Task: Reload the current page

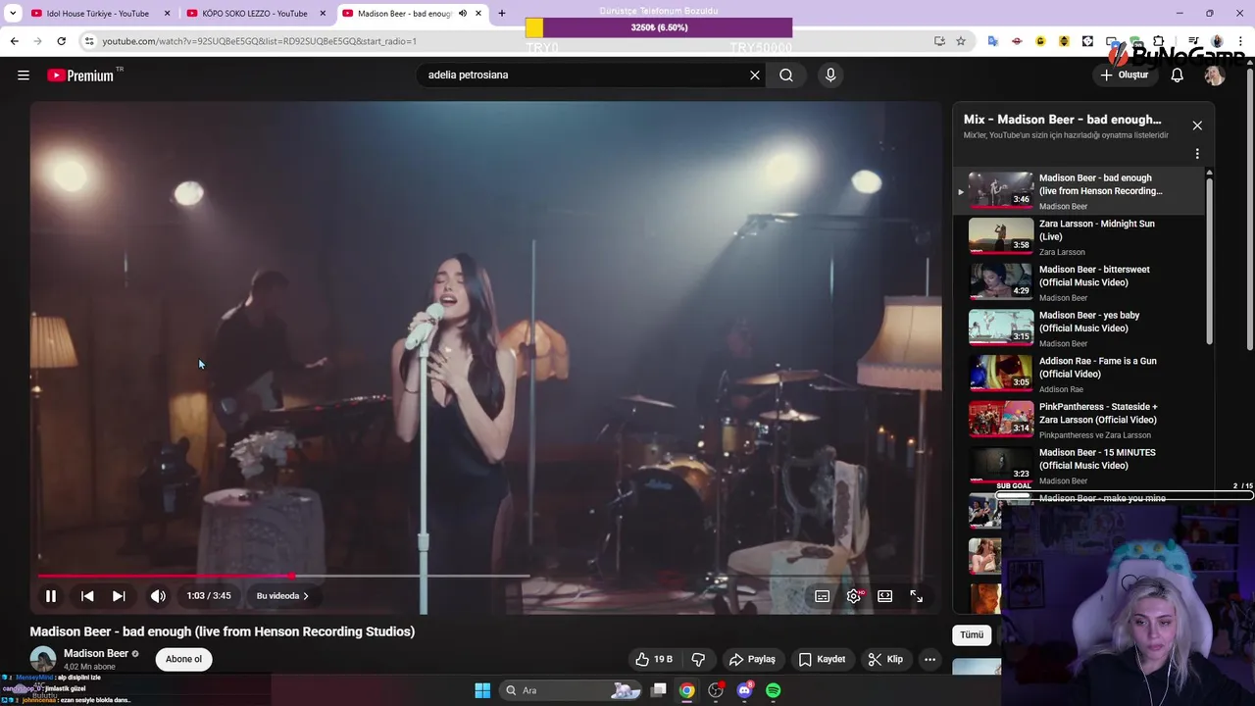Action: pyautogui.click(x=61, y=41)
